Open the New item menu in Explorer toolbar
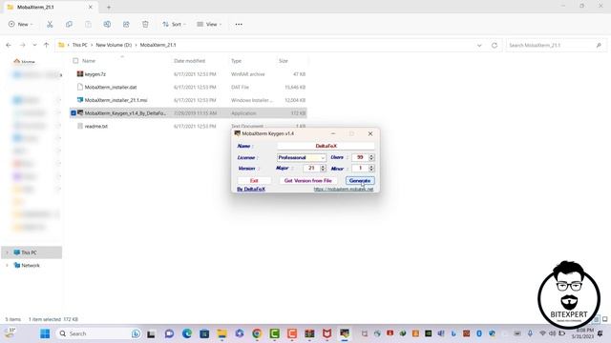 tap(21, 24)
